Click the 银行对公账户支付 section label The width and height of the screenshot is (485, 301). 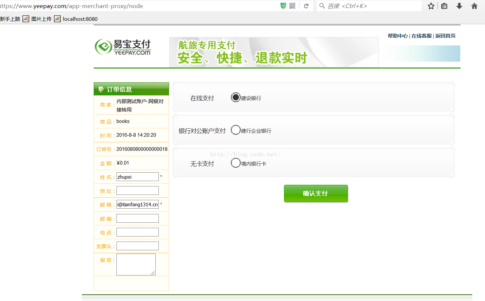pyautogui.click(x=202, y=131)
